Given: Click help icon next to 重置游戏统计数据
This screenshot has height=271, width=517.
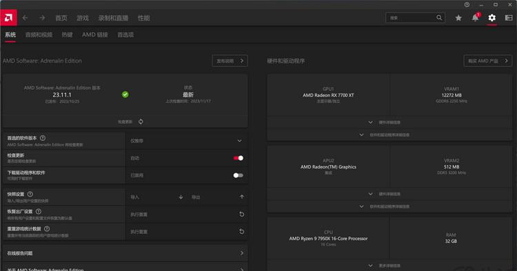Looking at the screenshot, I should click(47, 228).
